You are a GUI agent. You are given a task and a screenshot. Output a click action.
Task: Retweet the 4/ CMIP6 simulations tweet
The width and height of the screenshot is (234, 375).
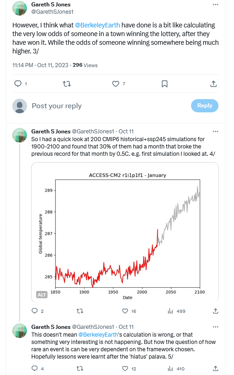pos(80,311)
